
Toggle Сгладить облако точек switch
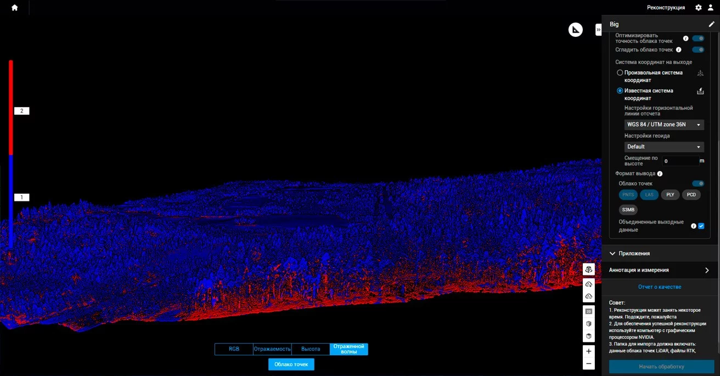(x=698, y=49)
